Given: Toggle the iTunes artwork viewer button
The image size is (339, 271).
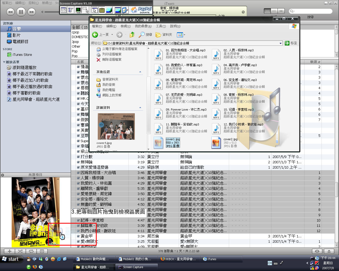Looking at the screenshot, I should point(42,251).
